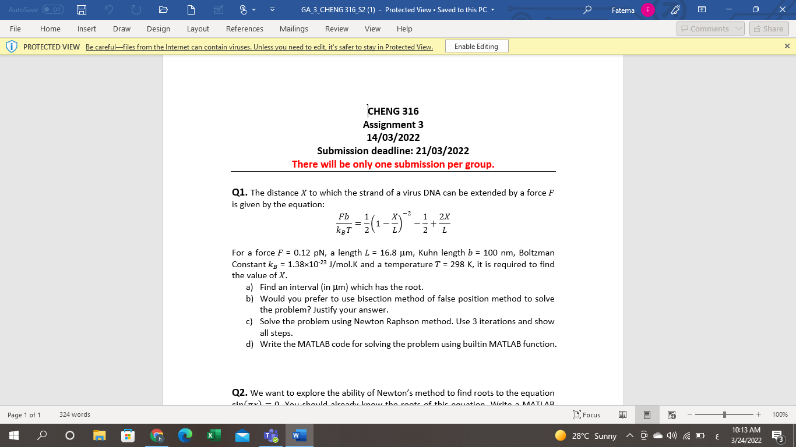Click the Touch/Mouse mode icon
This screenshot has width=796, height=447.
click(243, 9)
